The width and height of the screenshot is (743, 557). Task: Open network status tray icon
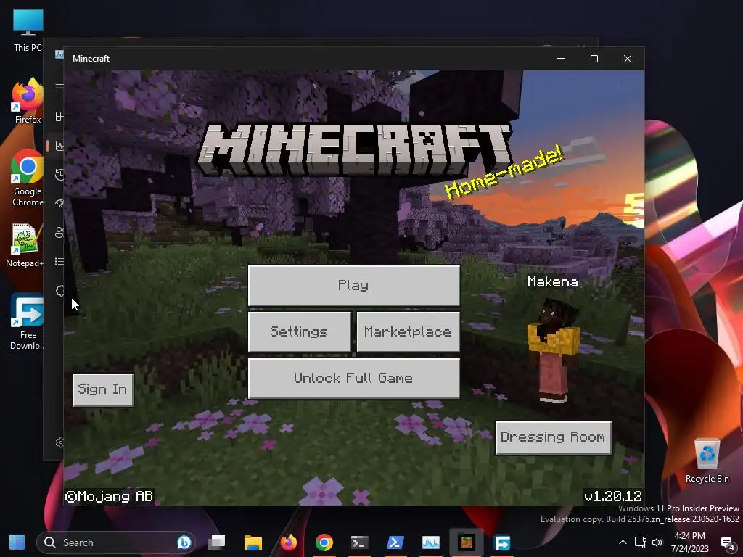[641, 542]
